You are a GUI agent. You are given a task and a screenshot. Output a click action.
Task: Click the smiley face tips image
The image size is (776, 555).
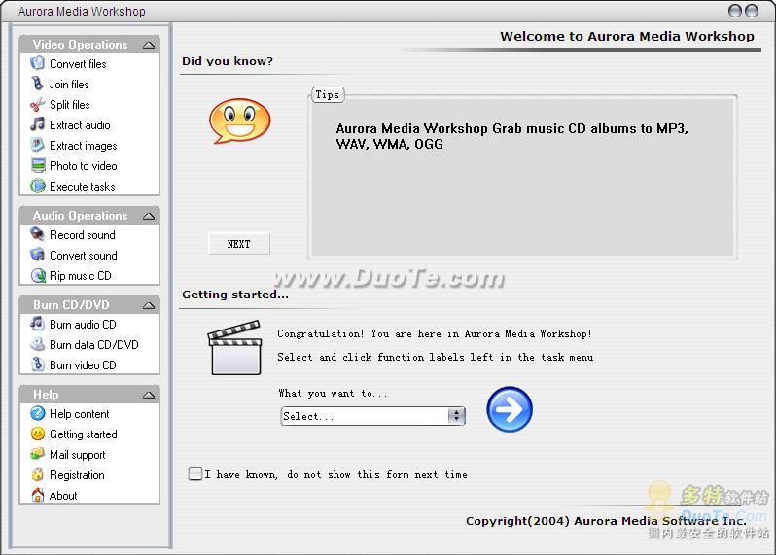tap(239, 121)
